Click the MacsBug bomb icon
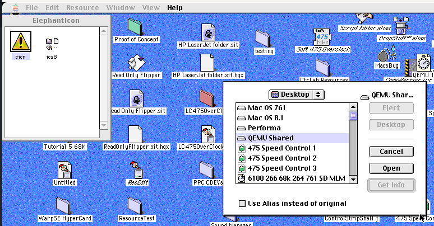Image resolution: width=434 pixels, height=226 pixels. pyautogui.click(x=385, y=54)
